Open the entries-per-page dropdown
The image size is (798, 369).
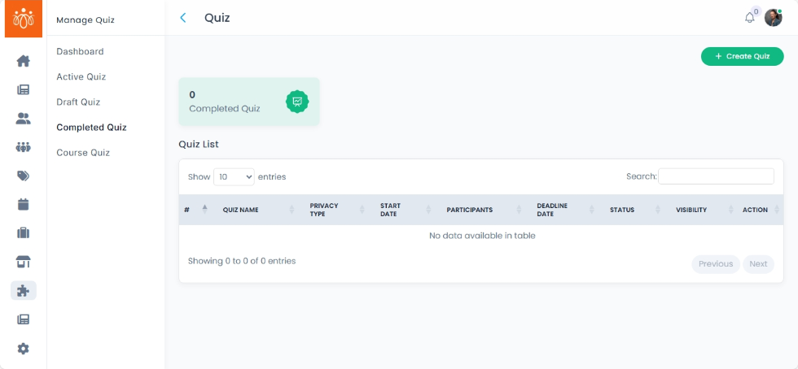click(x=234, y=176)
